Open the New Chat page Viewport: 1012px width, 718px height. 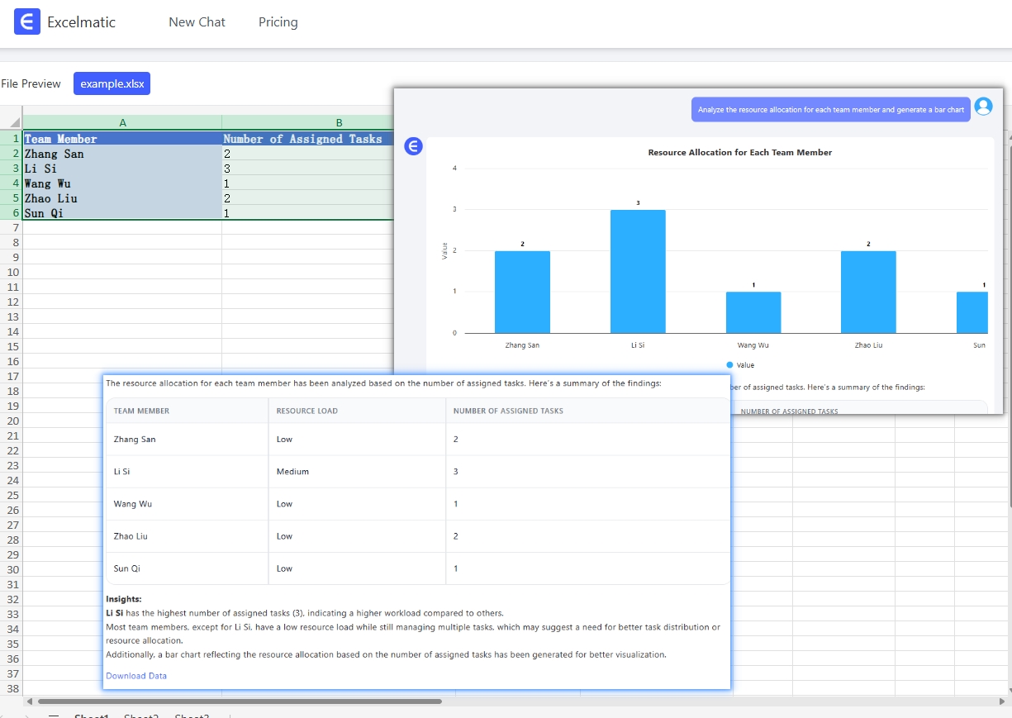(197, 22)
